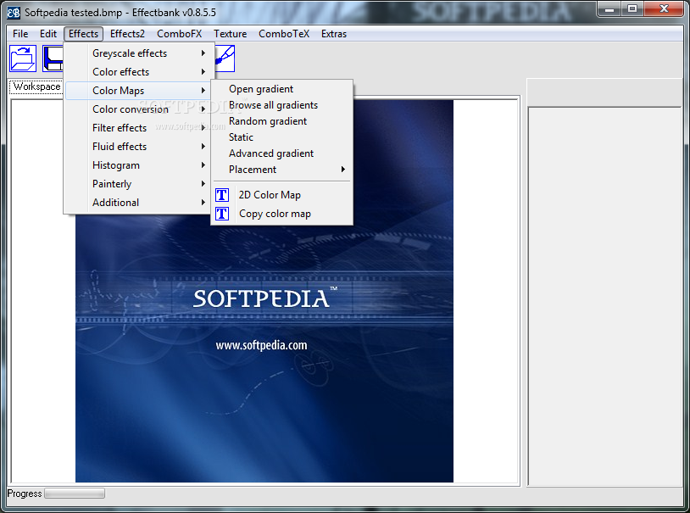The height and width of the screenshot is (513, 690).
Task: Click the T icon beside Copy color map
Action: click(222, 214)
